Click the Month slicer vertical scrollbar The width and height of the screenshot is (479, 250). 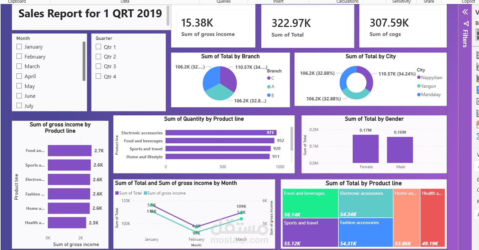coord(84,61)
